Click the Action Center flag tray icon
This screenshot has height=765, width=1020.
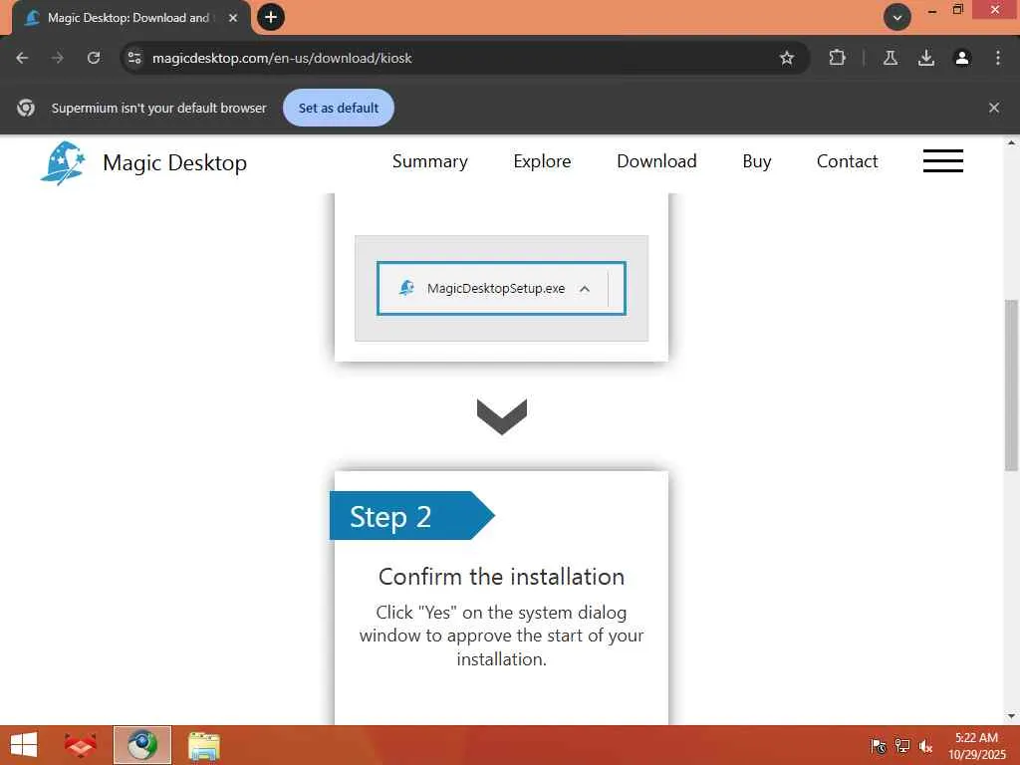pos(879,745)
